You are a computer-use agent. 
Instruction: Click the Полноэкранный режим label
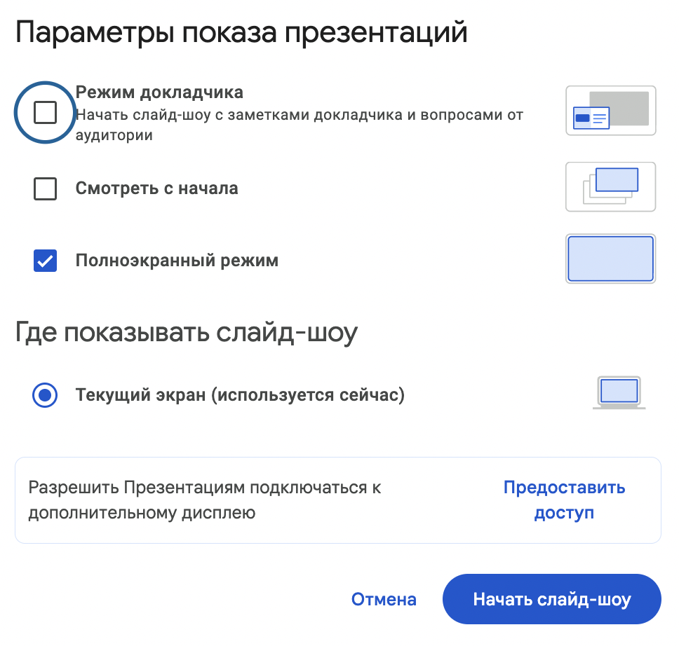tap(177, 261)
